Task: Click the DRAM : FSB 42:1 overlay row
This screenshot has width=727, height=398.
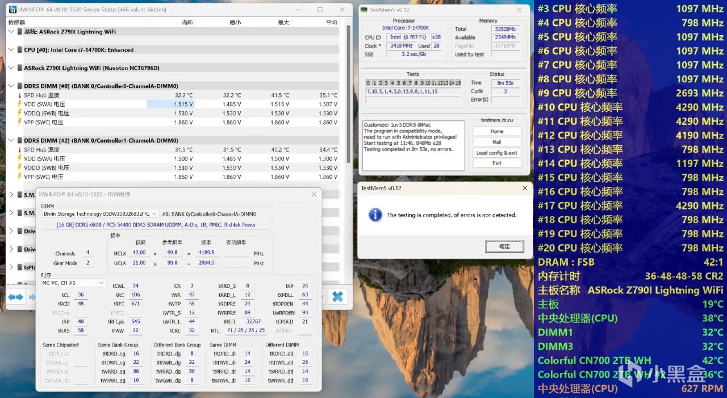Action: pos(630,262)
